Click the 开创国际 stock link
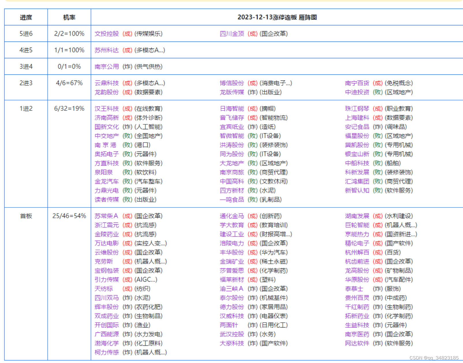Image resolution: width=463 pixels, height=363 pixels. 107,325
